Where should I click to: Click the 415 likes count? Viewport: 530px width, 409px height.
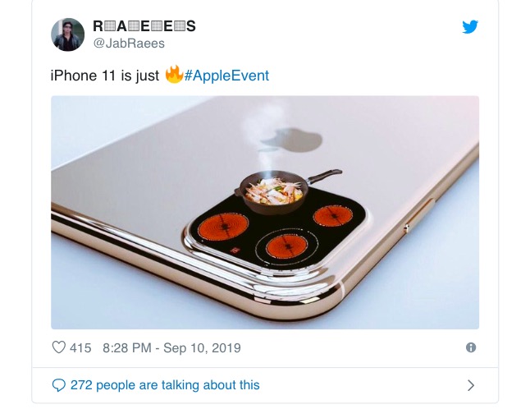click(x=80, y=347)
